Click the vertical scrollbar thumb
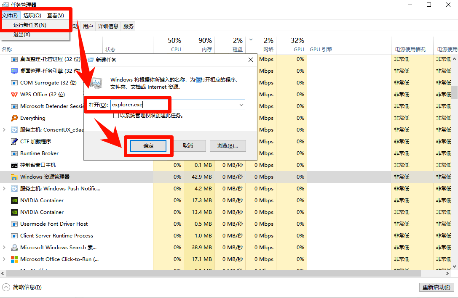Viewport: 458px width, 298px height. pos(455,92)
